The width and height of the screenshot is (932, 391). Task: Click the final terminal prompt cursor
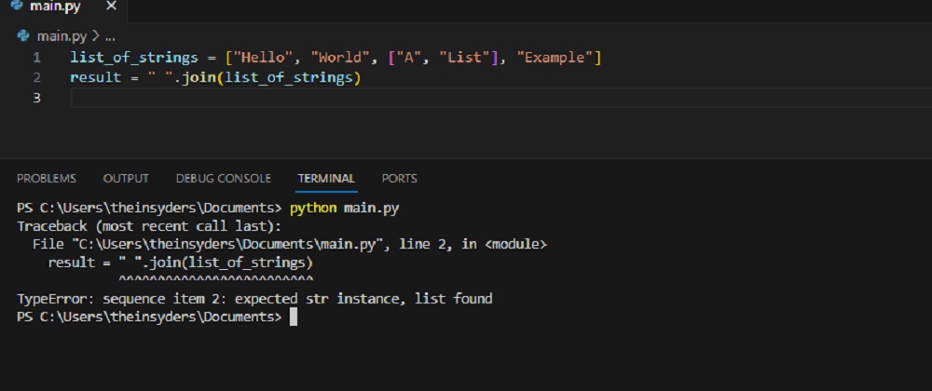293,317
